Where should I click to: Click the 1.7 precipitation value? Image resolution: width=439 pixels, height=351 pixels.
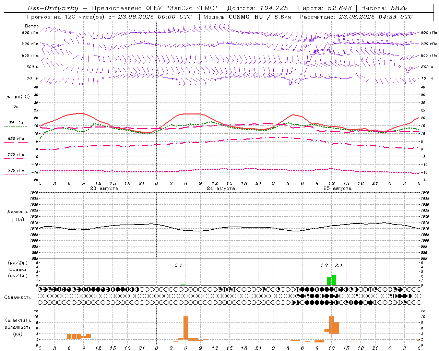point(324,266)
